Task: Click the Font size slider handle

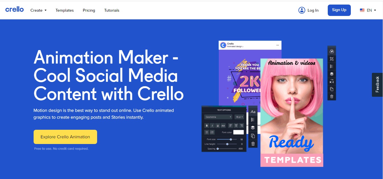Action: (231, 139)
